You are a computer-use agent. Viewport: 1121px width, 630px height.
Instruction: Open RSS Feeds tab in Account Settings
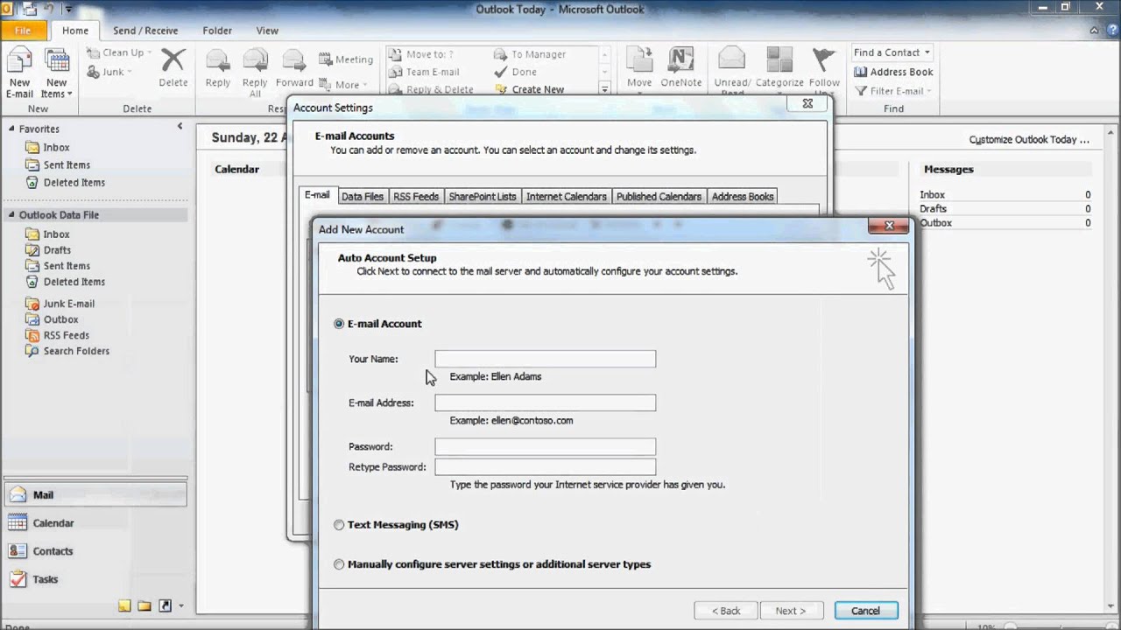tap(416, 197)
